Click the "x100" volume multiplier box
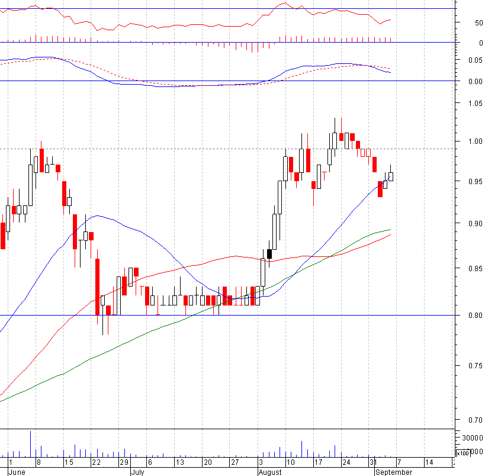The height and width of the screenshot is (476, 485). tap(463, 454)
